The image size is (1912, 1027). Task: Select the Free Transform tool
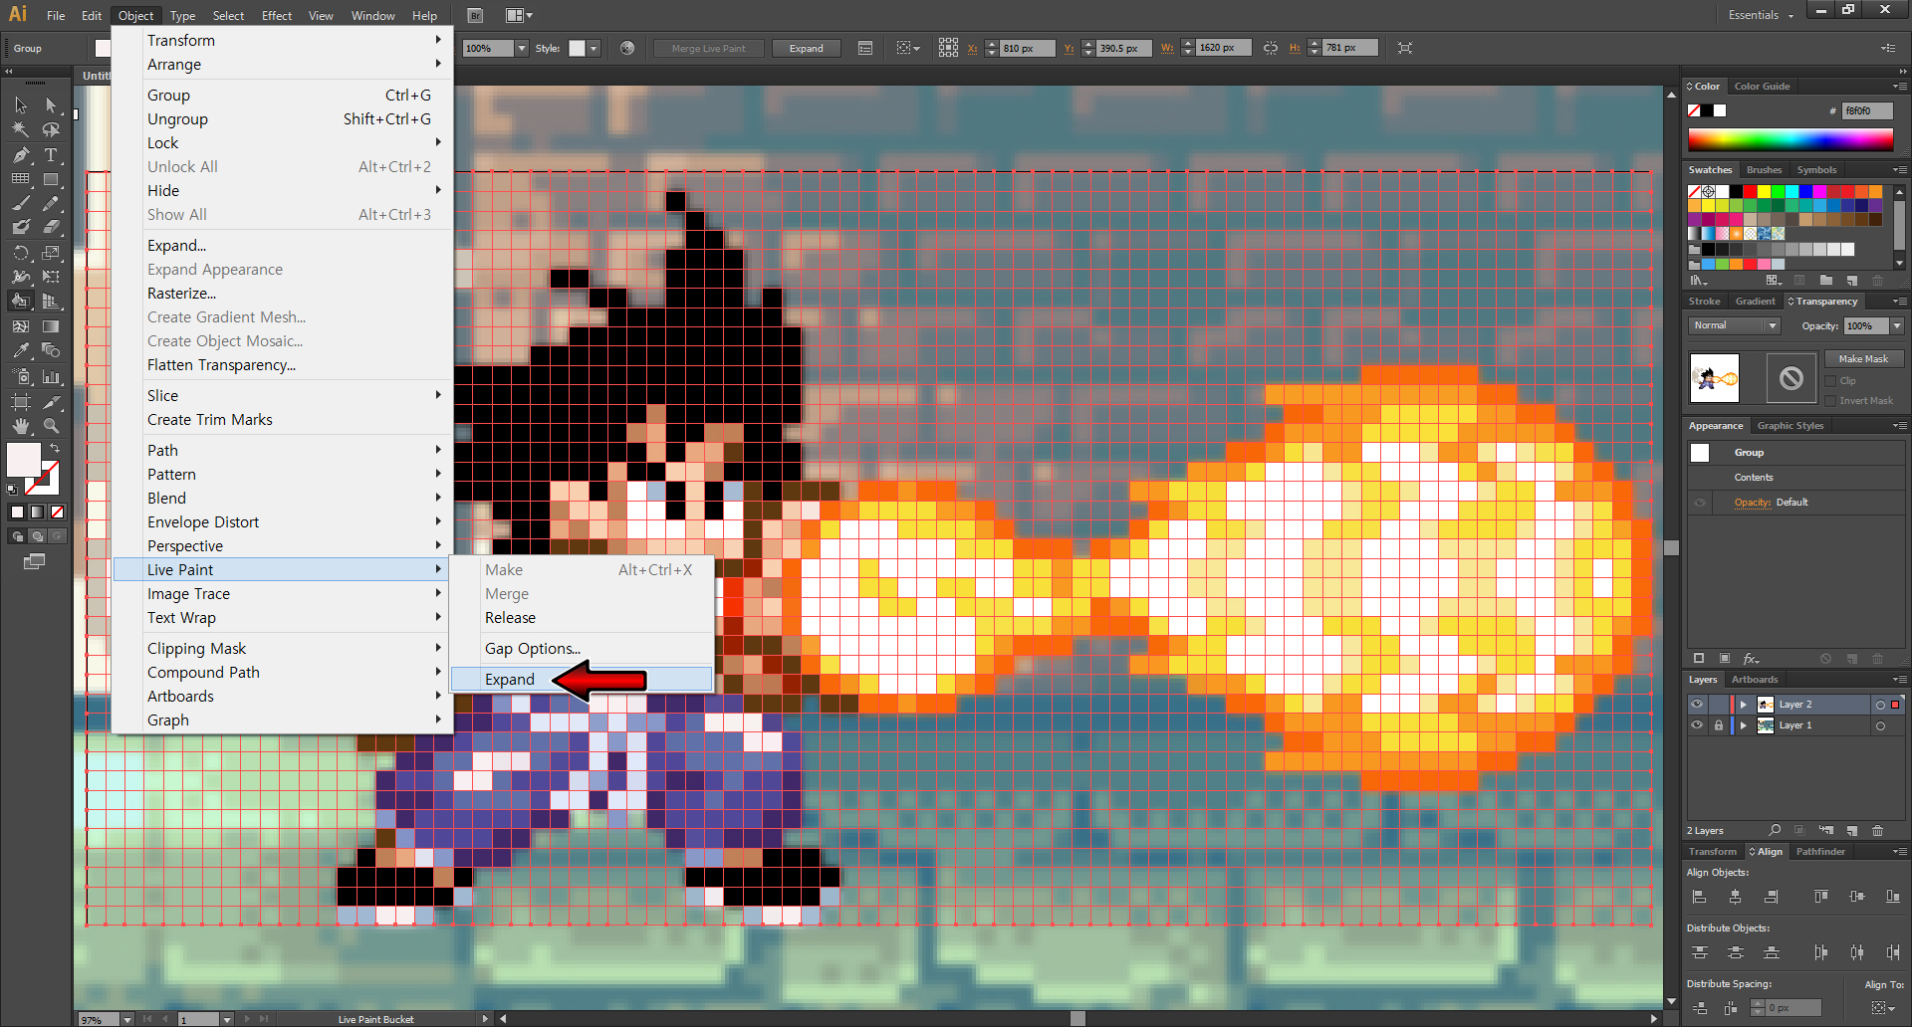(51, 277)
